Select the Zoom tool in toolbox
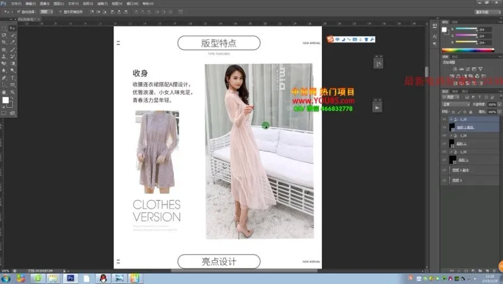The width and height of the screenshot is (503, 284). (x=13, y=92)
